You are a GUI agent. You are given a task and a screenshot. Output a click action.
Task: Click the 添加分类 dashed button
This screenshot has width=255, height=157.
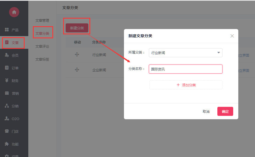click(x=186, y=85)
